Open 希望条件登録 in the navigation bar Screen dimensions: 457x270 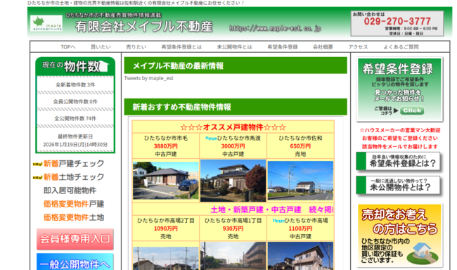[283, 47]
